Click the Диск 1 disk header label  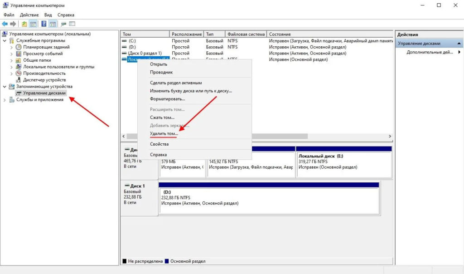point(138,186)
